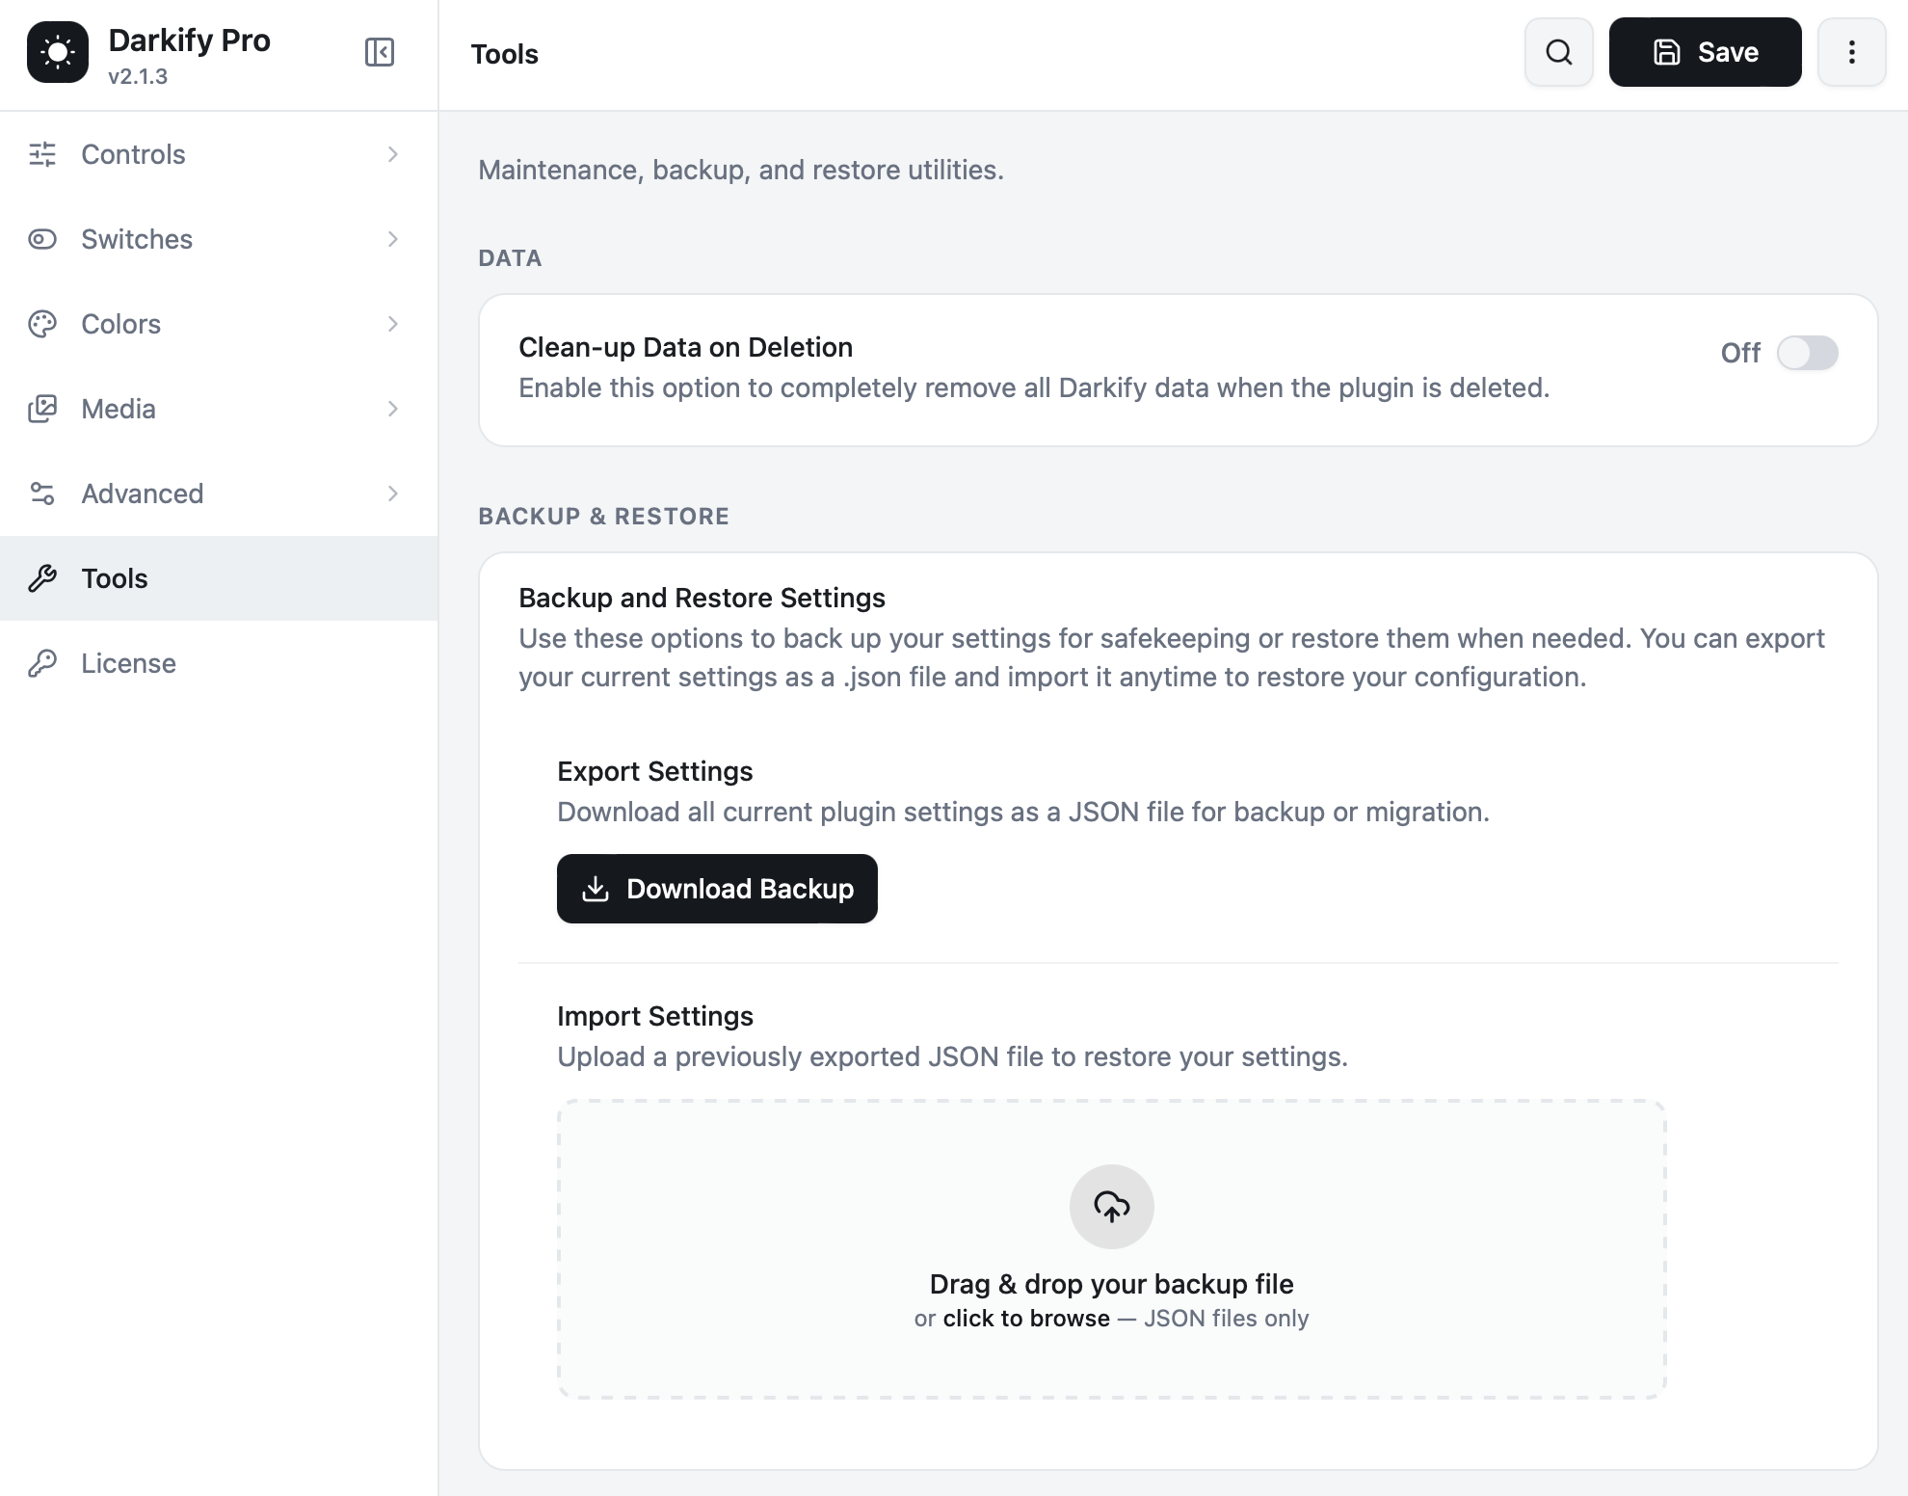Save the settings with Save button

click(1706, 52)
